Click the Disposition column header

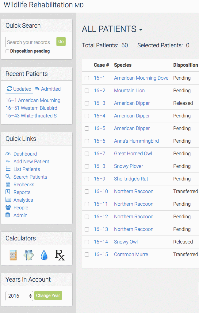point(186,65)
